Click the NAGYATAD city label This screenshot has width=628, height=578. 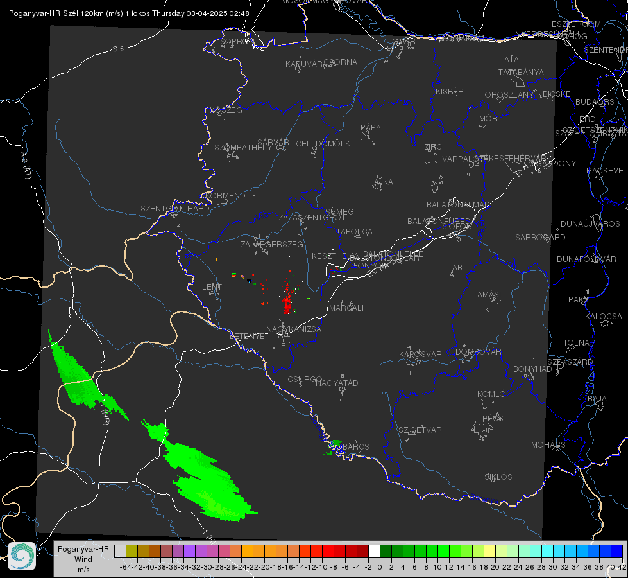[x=337, y=383]
